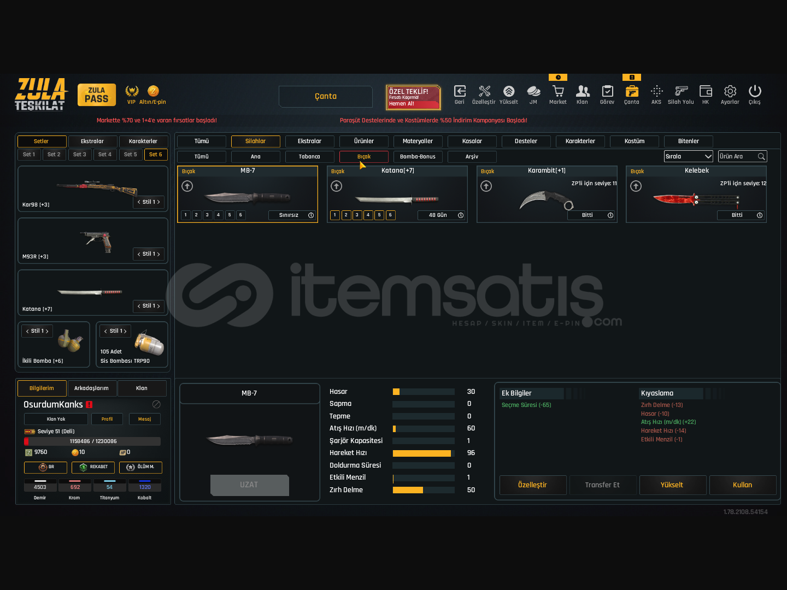
Task: Click the Özelleştir button below Ek Bilgiler
Action: click(x=533, y=485)
